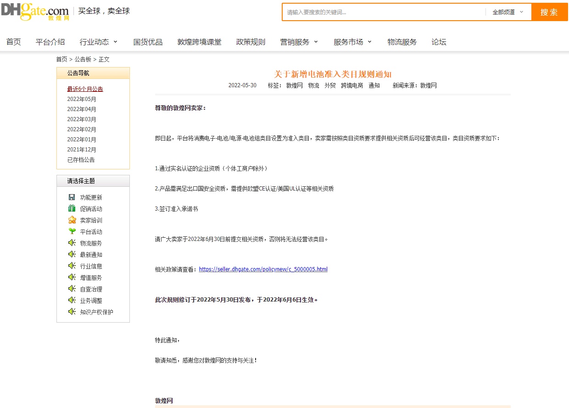Click the 请选择主题 panel header
This screenshot has width=569, height=408.
click(93, 181)
